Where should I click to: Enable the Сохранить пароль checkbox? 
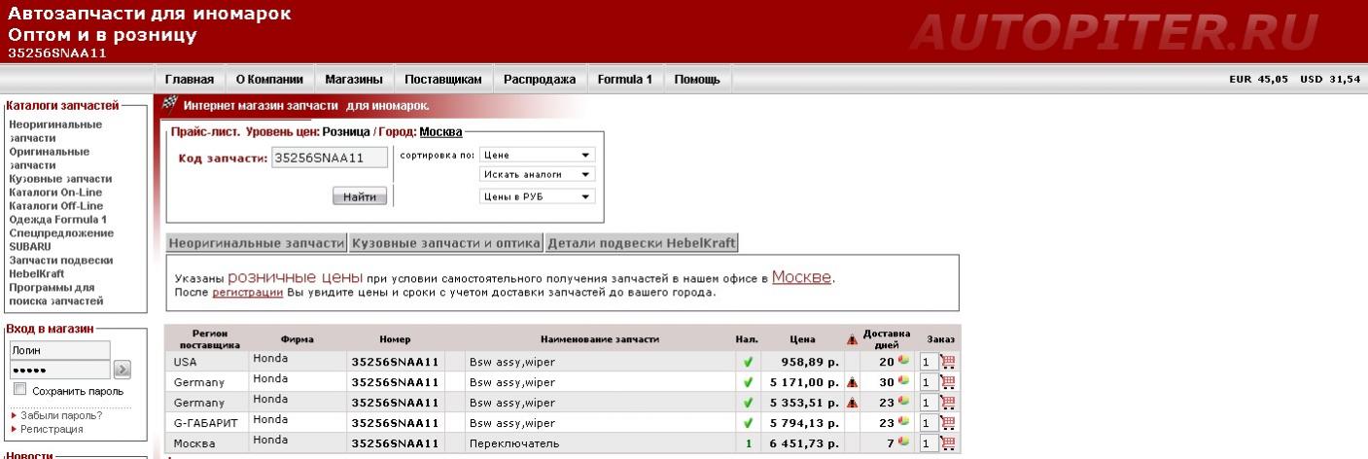pos(20,390)
